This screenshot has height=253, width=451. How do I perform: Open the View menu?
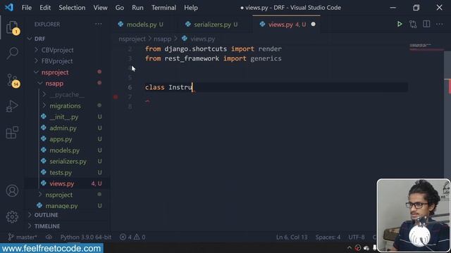pos(100,8)
